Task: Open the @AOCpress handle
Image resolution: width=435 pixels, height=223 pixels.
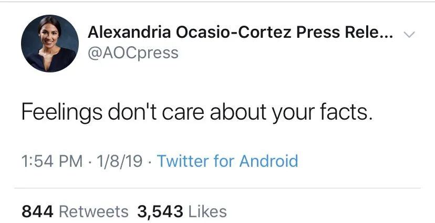Action: (133, 53)
